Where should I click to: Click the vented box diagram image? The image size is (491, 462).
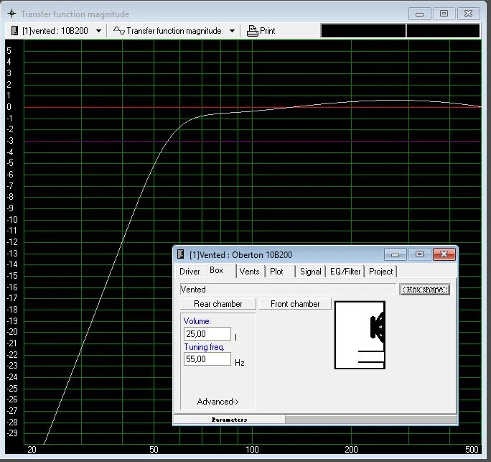tap(360, 336)
